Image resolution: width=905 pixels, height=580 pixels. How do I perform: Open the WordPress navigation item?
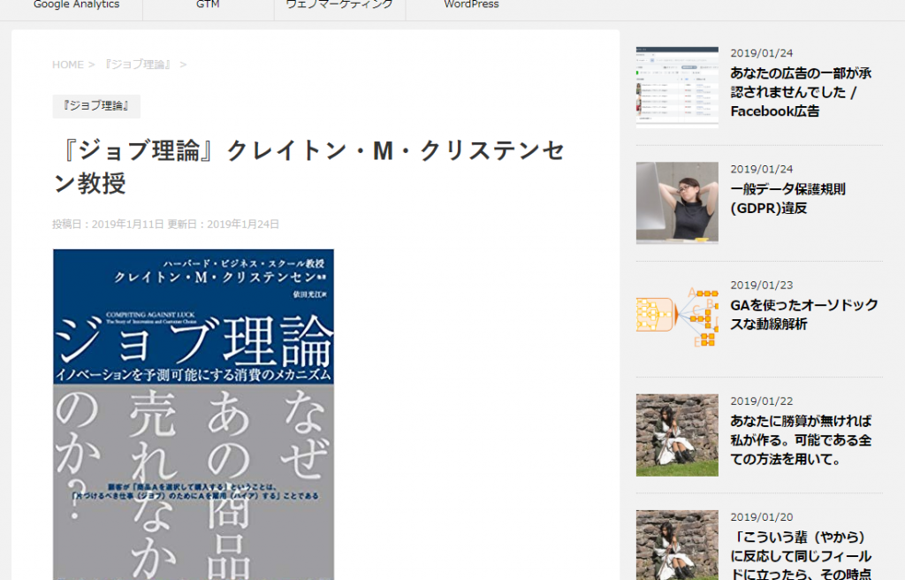click(471, 5)
